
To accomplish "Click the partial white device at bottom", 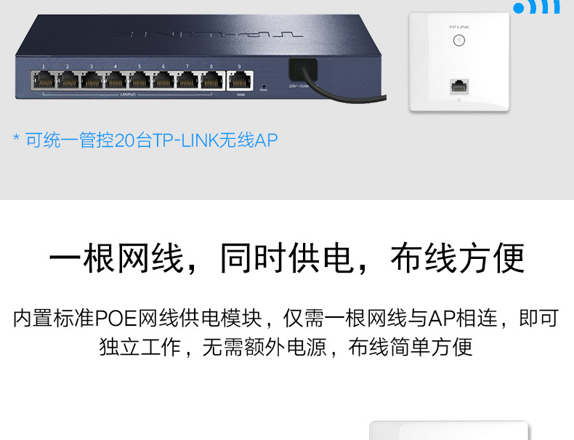I will [449, 431].
